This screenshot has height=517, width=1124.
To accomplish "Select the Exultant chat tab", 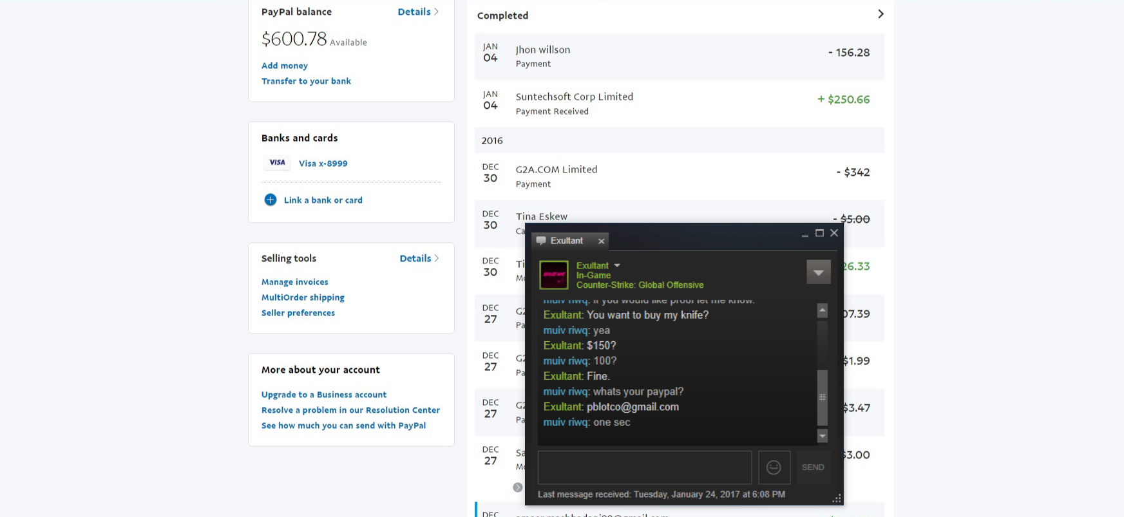I will tap(570, 241).
